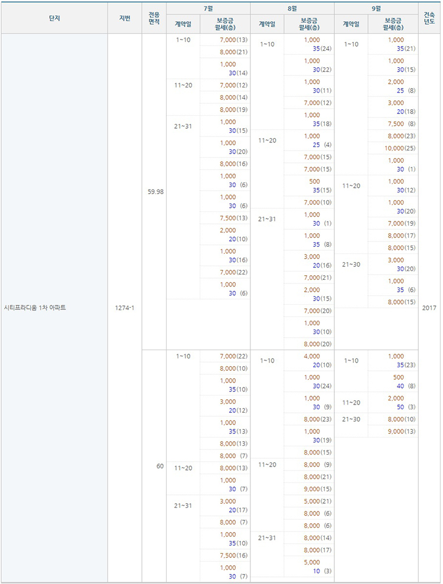Click the 지번 column header

click(x=125, y=18)
